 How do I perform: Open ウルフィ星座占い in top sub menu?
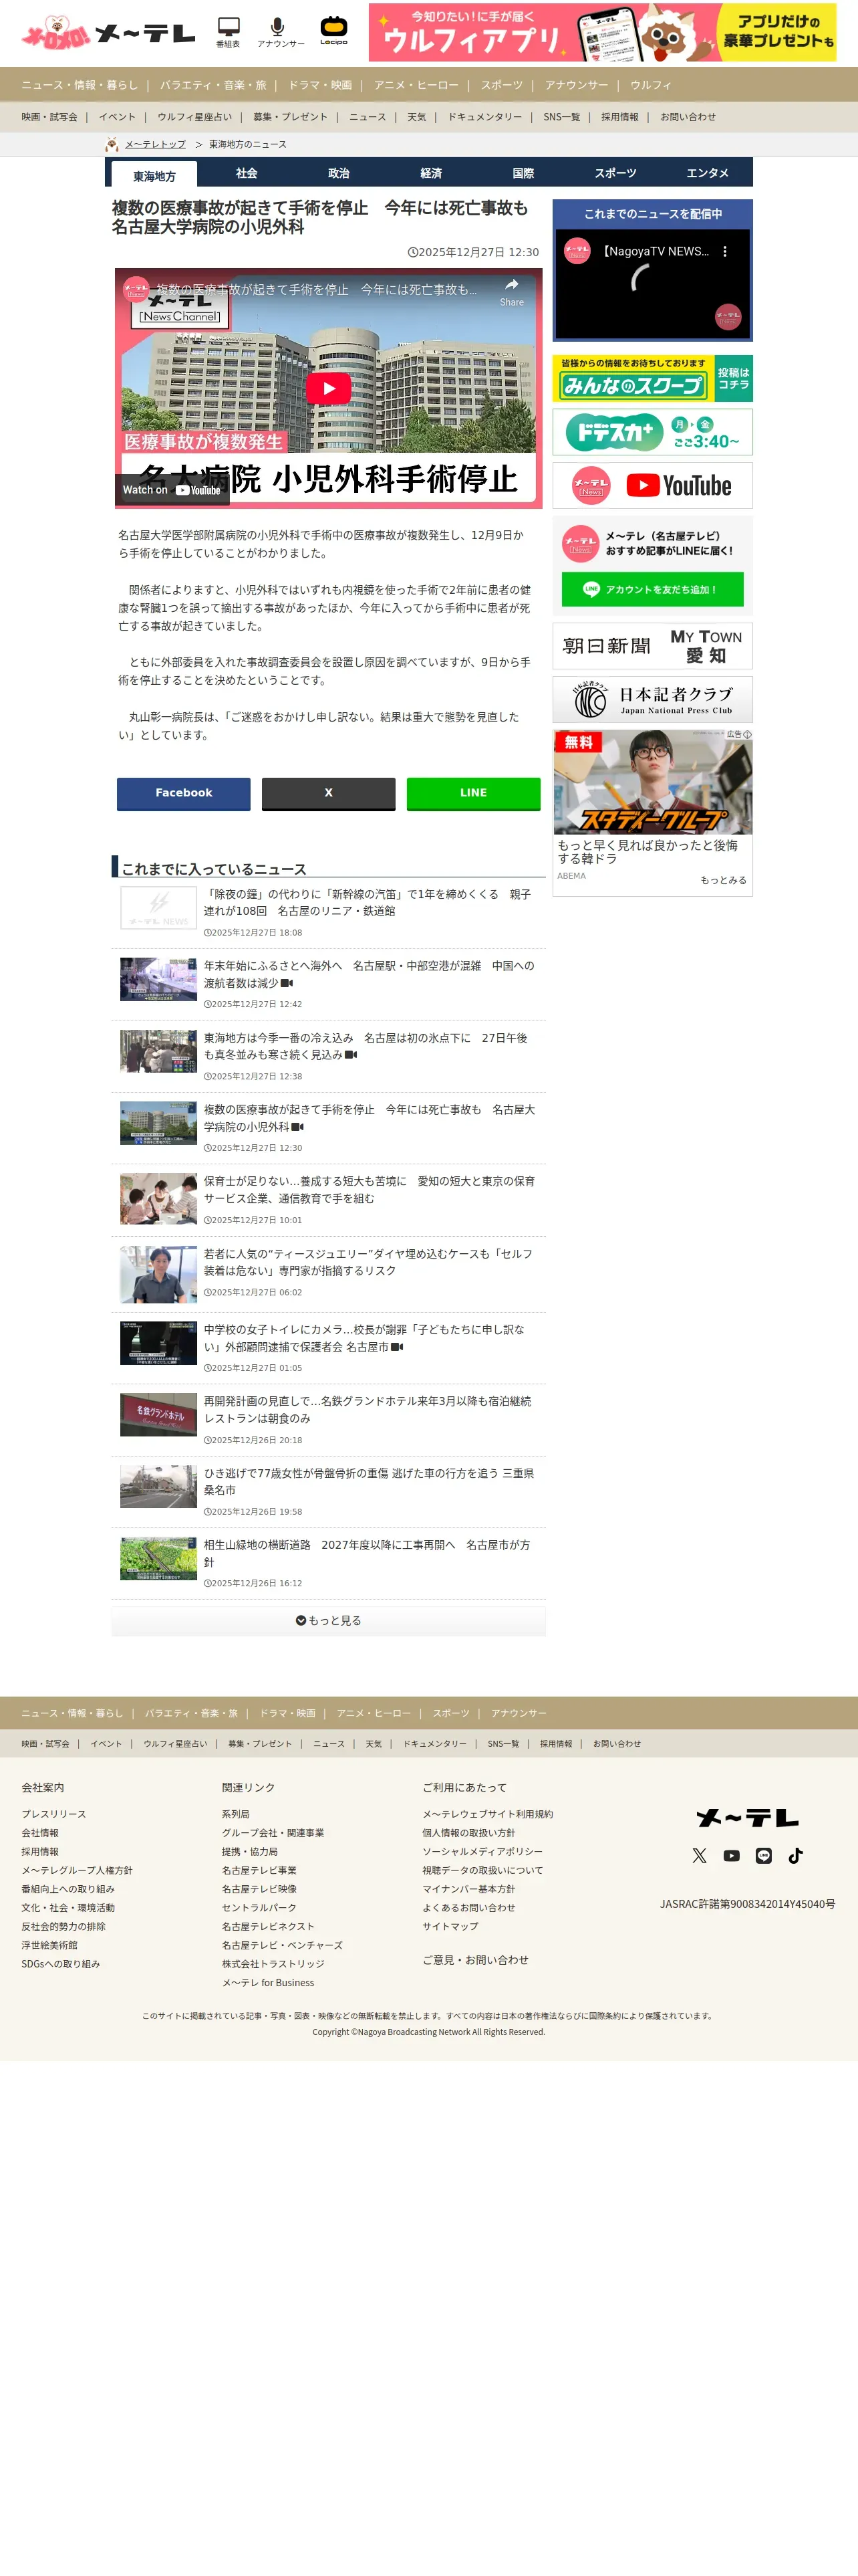pyautogui.click(x=194, y=117)
